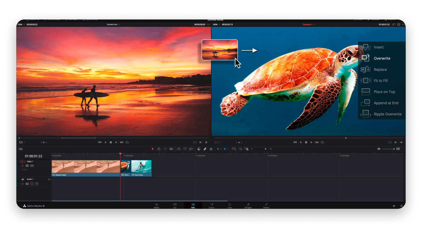Viewport: 422px width, 231px height.
Task: Select the Blade Edit razor tool
Action: click(171, 149)
